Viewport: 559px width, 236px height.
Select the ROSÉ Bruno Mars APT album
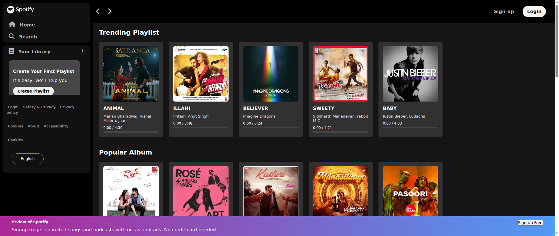[201, 191]
